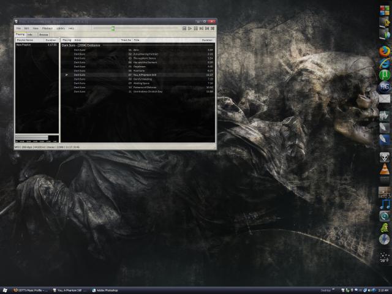Open the Library menu
This screenshot has height=294, width=392.
click(x=61, y=28)
